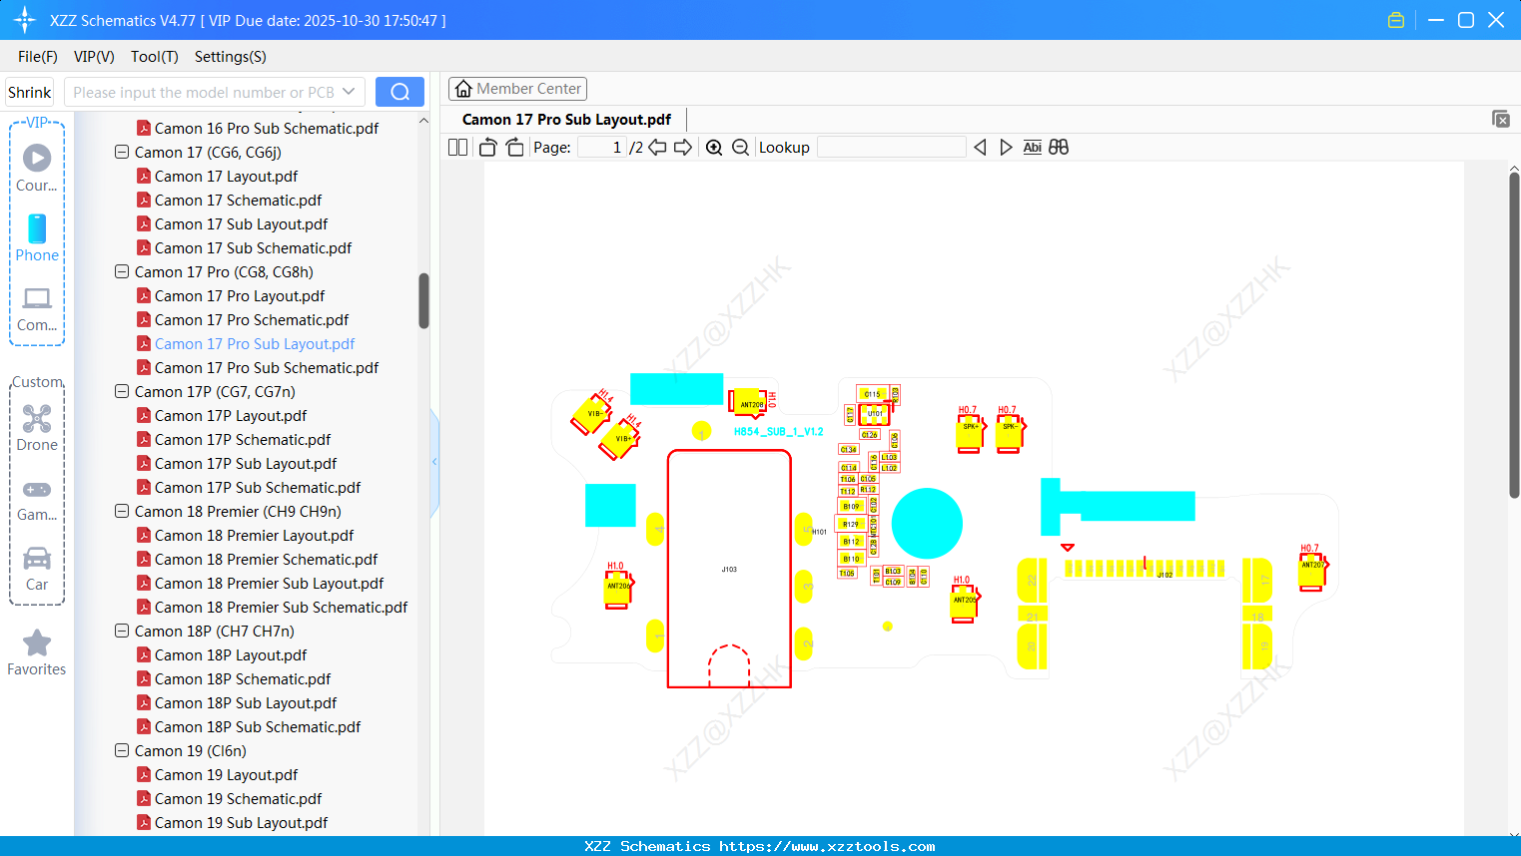This screenshot has height=856, width=1521.
Task: Open Camon 17 Schematic.pdf
Action: click(238, 201)
